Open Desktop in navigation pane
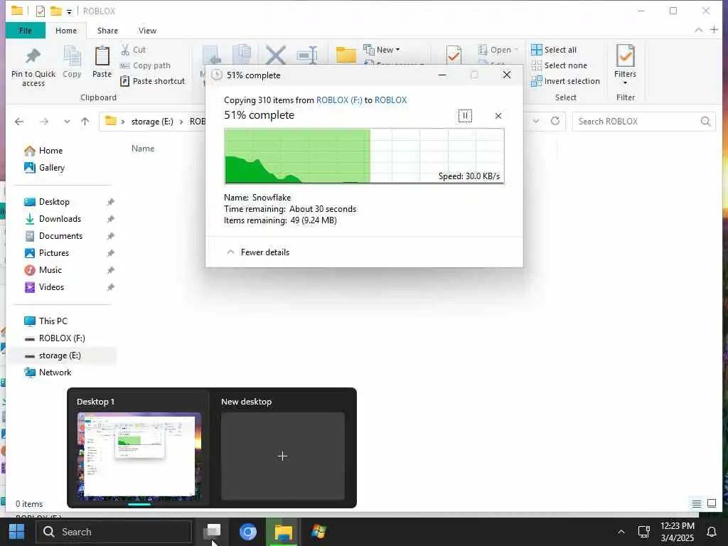The width and height of the screenshot is (728, 546). point(47,202)
